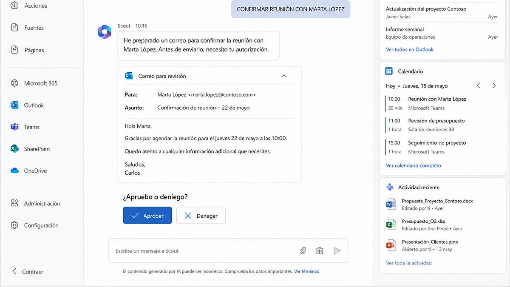The height and width of the screenshot is (287, 510).
Task: Approve the email with Aprobar button
Action: pyautogui.click(x=147, y=216)
